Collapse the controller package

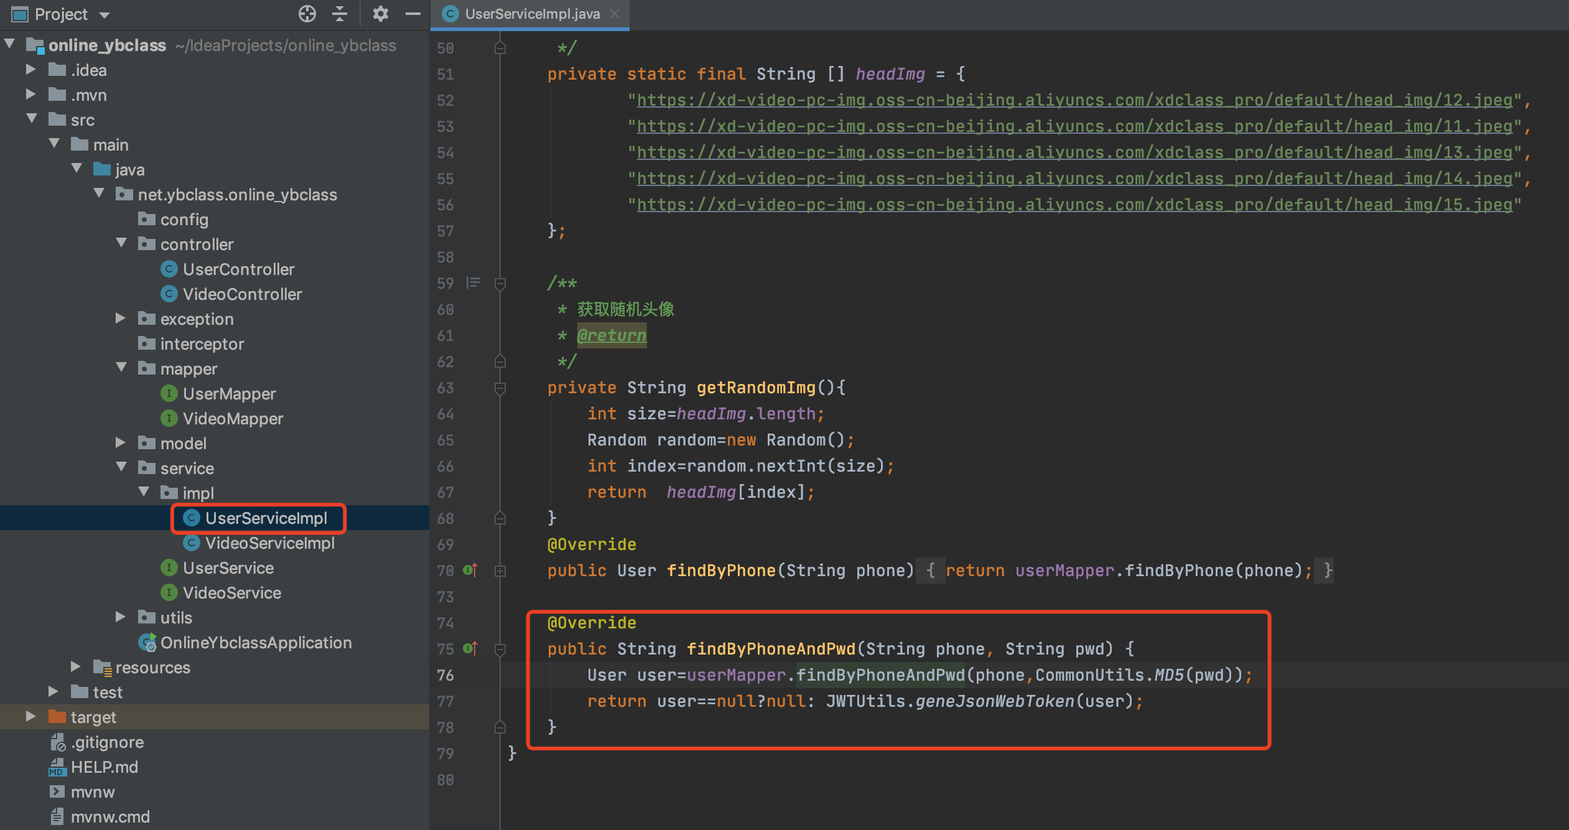point(121,243)
